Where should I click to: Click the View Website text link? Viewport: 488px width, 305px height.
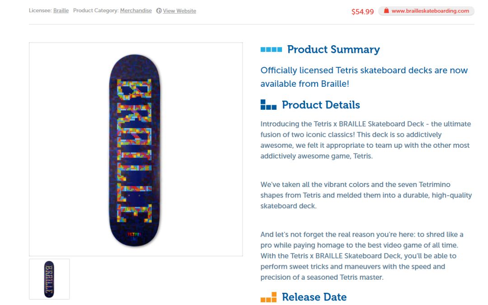[x=179, y=11]
